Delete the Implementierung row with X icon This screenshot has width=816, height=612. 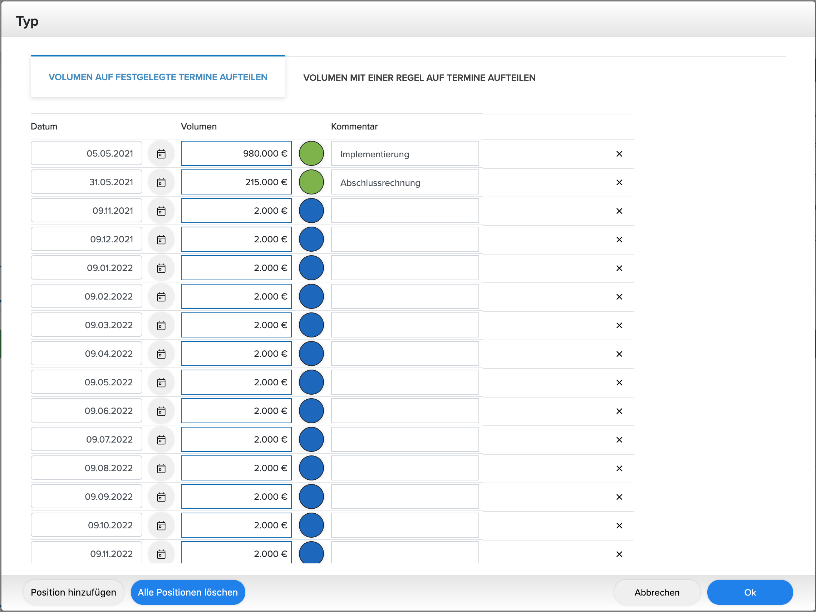(619, 154)
